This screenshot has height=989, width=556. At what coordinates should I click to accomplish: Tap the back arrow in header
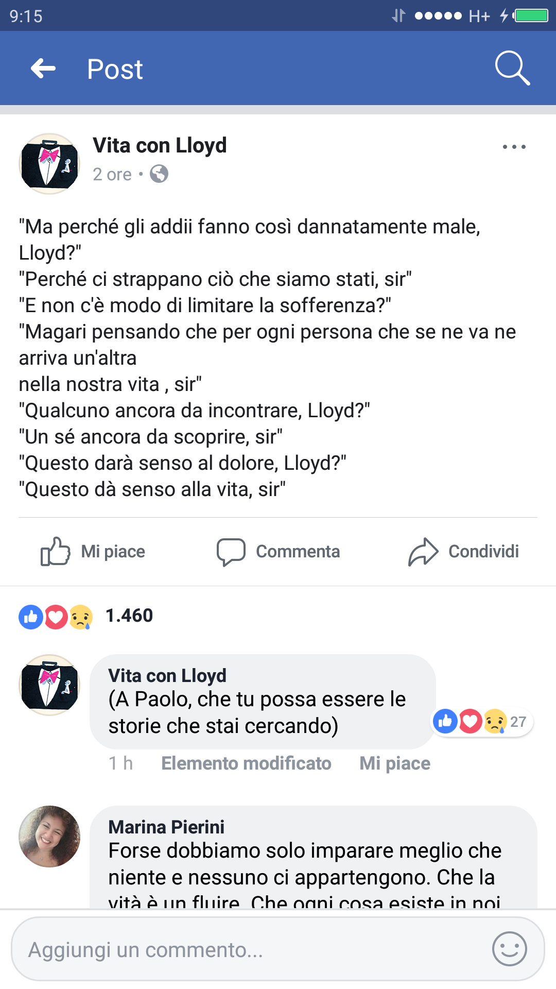[x=43, y=69]
